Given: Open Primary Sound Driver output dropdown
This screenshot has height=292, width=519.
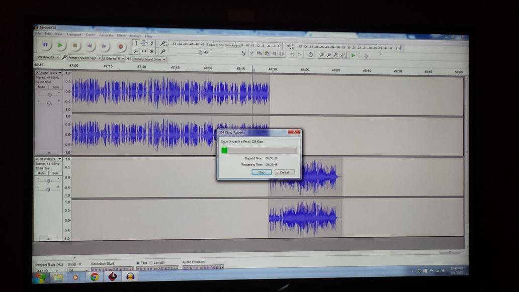Looking at the screenshot, I should pos(149,59).
